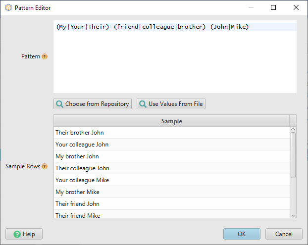Select the 'Your colleague Mike' sample row
Screen dimensions: 308x245
click(x=171, y=180)
